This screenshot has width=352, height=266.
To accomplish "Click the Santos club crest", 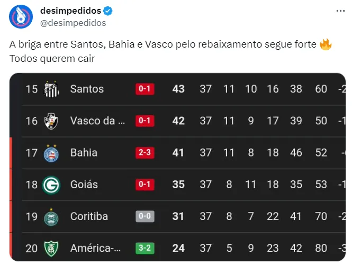I will (x=51, y=89).
